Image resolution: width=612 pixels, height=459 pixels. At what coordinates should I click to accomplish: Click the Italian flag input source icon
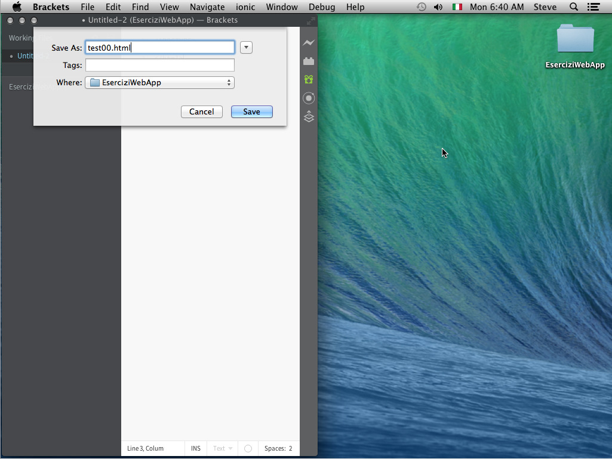[457, 7]
